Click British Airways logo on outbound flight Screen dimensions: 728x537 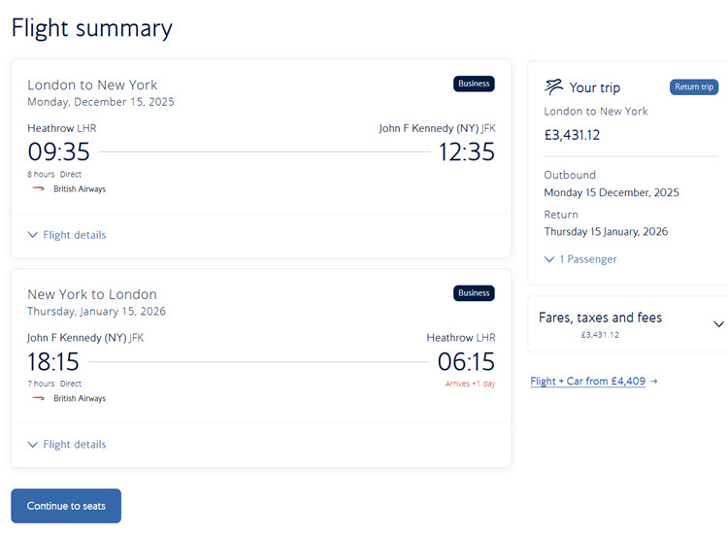(39, 188)
